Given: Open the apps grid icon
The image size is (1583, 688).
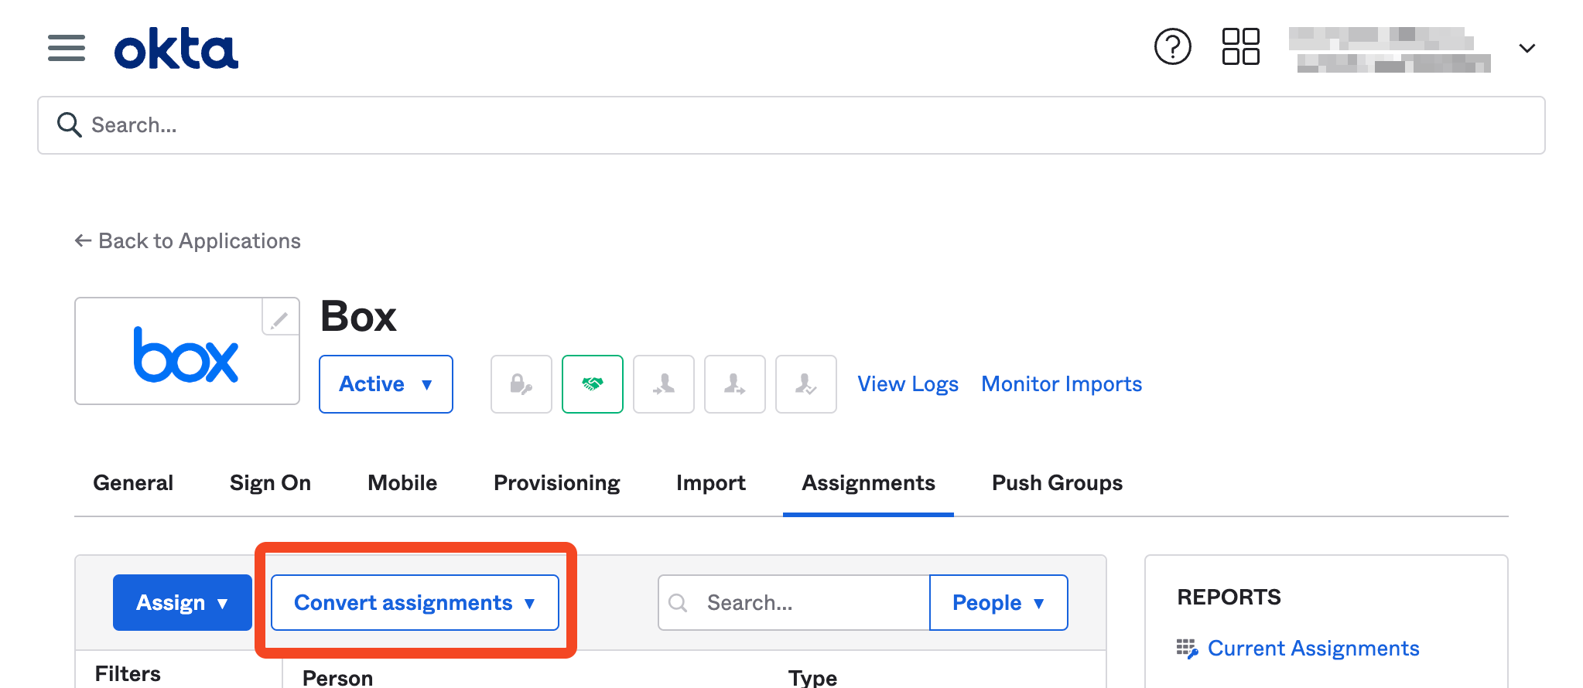Looking at the screenshot, I should pyautogui.click(x=1240, y=47).
